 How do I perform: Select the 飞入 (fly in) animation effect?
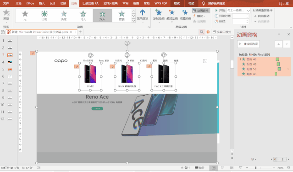pyautogui.click(x=83, y=15)
